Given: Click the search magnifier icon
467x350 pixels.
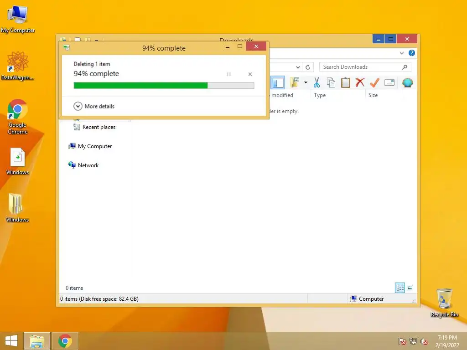Looking at the screenshot, I should 405,67.
